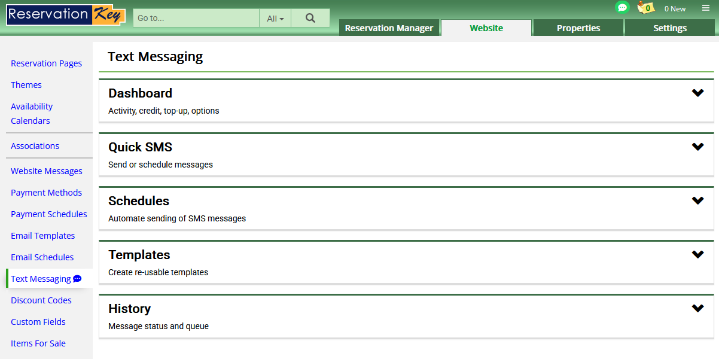
Task: Click the green chat bubble icon
Action: [x=622, y=8]
